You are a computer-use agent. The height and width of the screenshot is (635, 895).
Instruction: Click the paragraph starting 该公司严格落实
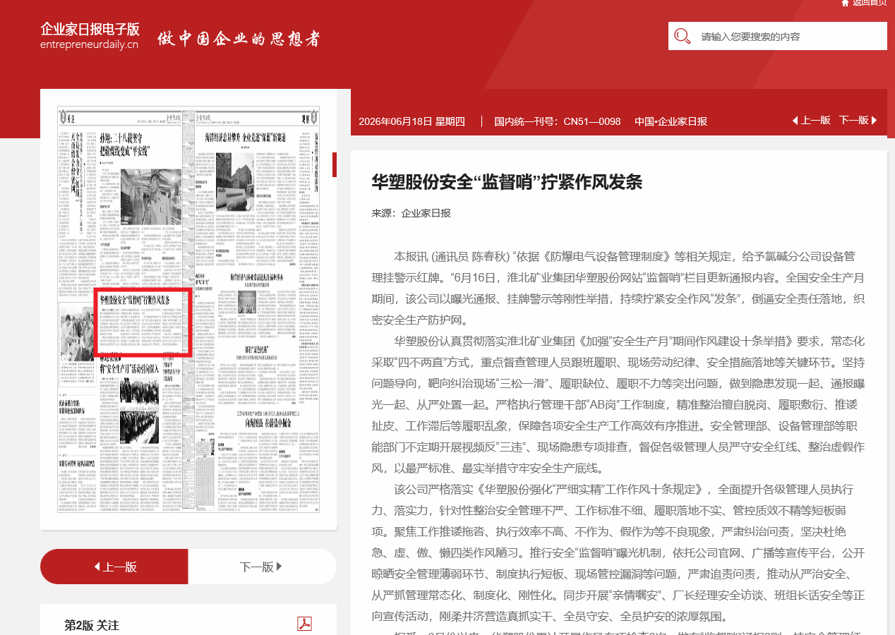(618, 552)
